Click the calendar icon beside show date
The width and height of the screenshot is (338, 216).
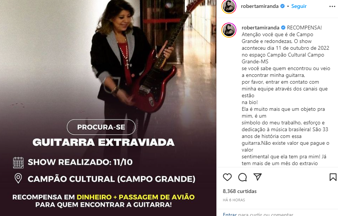(19, 162)
